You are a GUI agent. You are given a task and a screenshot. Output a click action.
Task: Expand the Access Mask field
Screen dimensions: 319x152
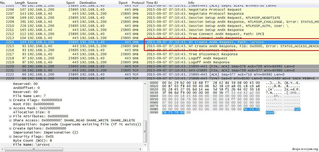10,108
